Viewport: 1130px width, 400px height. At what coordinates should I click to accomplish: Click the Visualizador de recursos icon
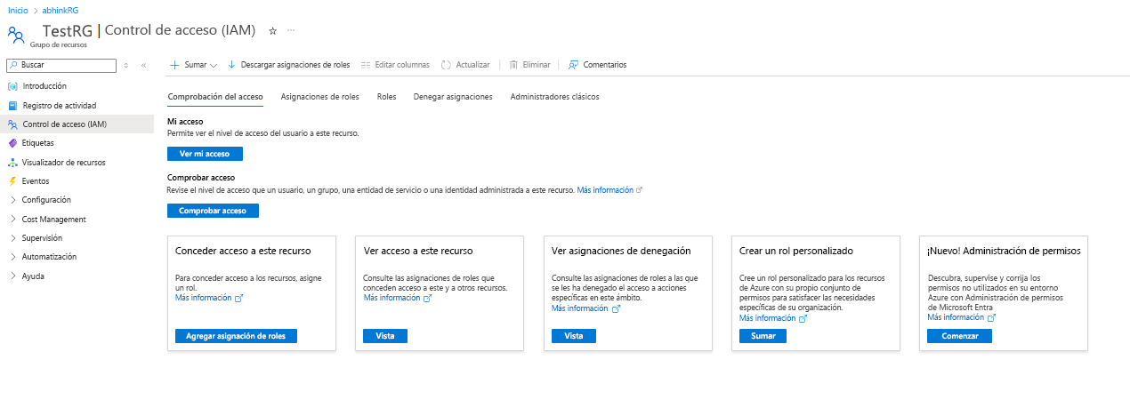(12, 163)
